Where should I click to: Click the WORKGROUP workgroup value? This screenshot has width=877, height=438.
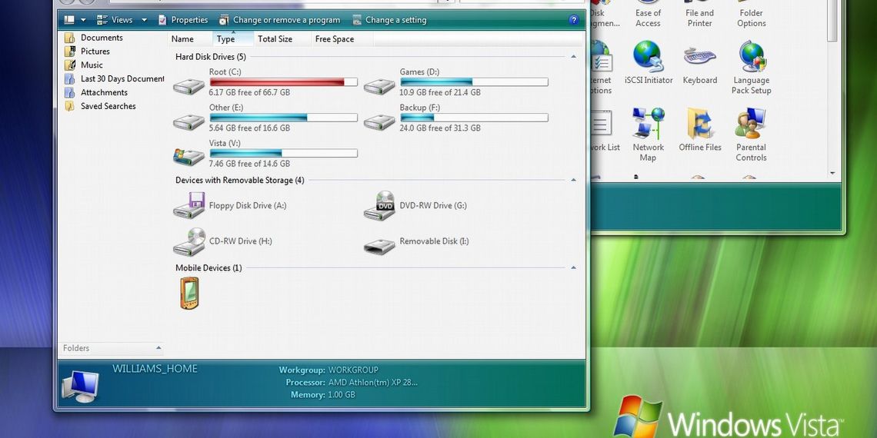click(353, 370)
